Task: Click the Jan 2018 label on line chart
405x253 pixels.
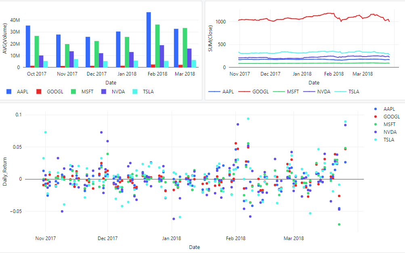Action: point(302,74)
